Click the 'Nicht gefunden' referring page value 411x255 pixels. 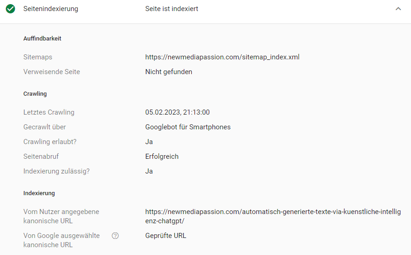pyautogui.click(x=169, y=72)
